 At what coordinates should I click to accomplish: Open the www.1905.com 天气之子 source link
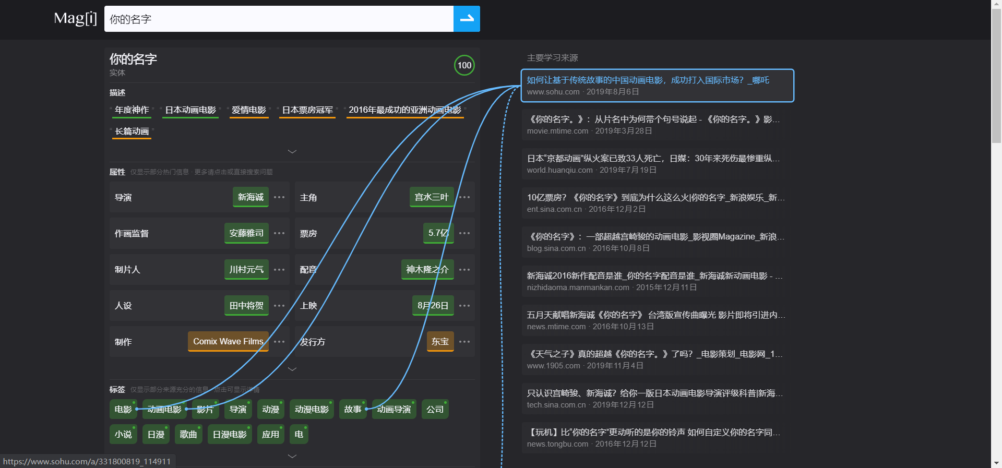point(658,359)
